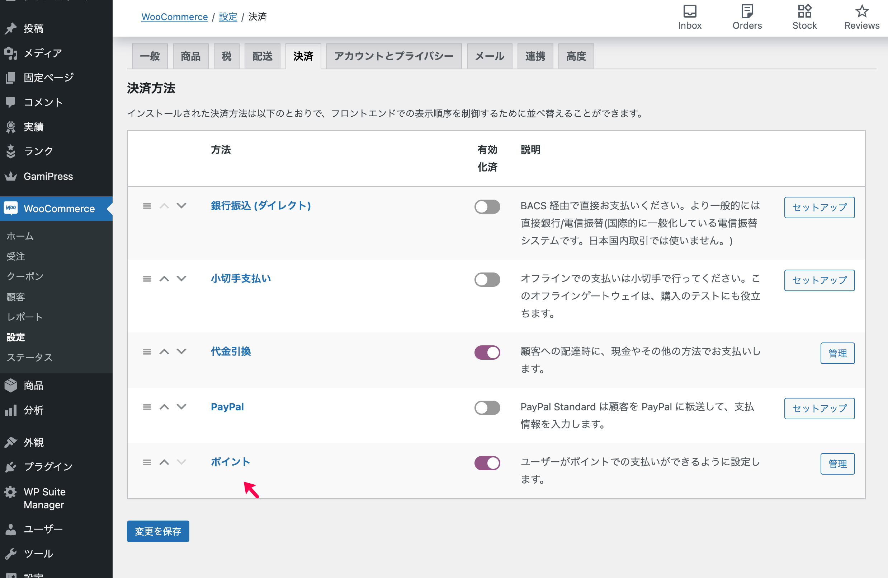Click the gear icon beside WP Suite Manager
This screenshot has height=578, width=888.
point(11,492)
